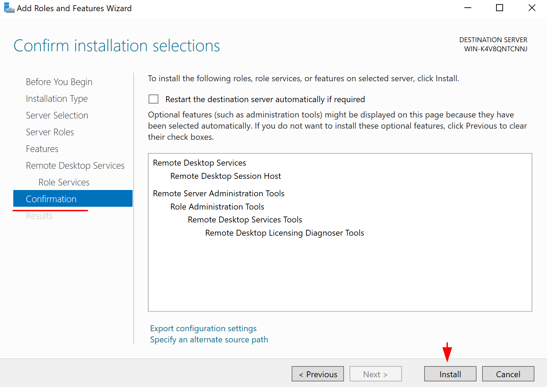Click the wizard app icon in title bar

pos(9,8)
